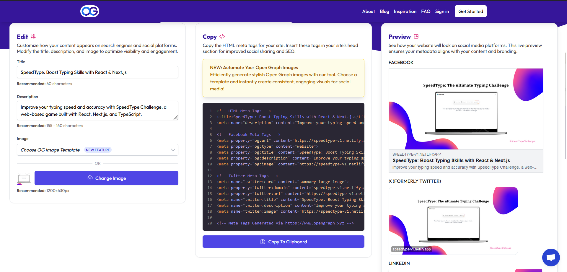Go to Inspiration page
Viewport: 567px width, 272px height.
coord(405,12)
